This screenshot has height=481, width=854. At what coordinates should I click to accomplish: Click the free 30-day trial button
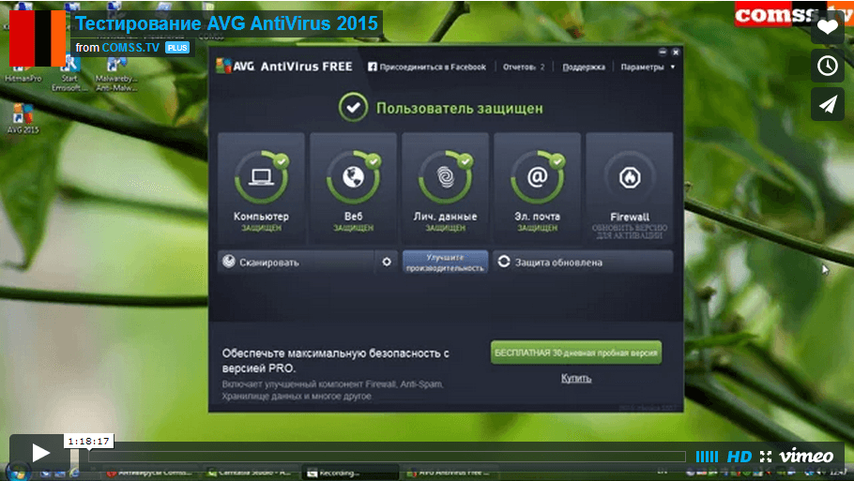point(576,353)
